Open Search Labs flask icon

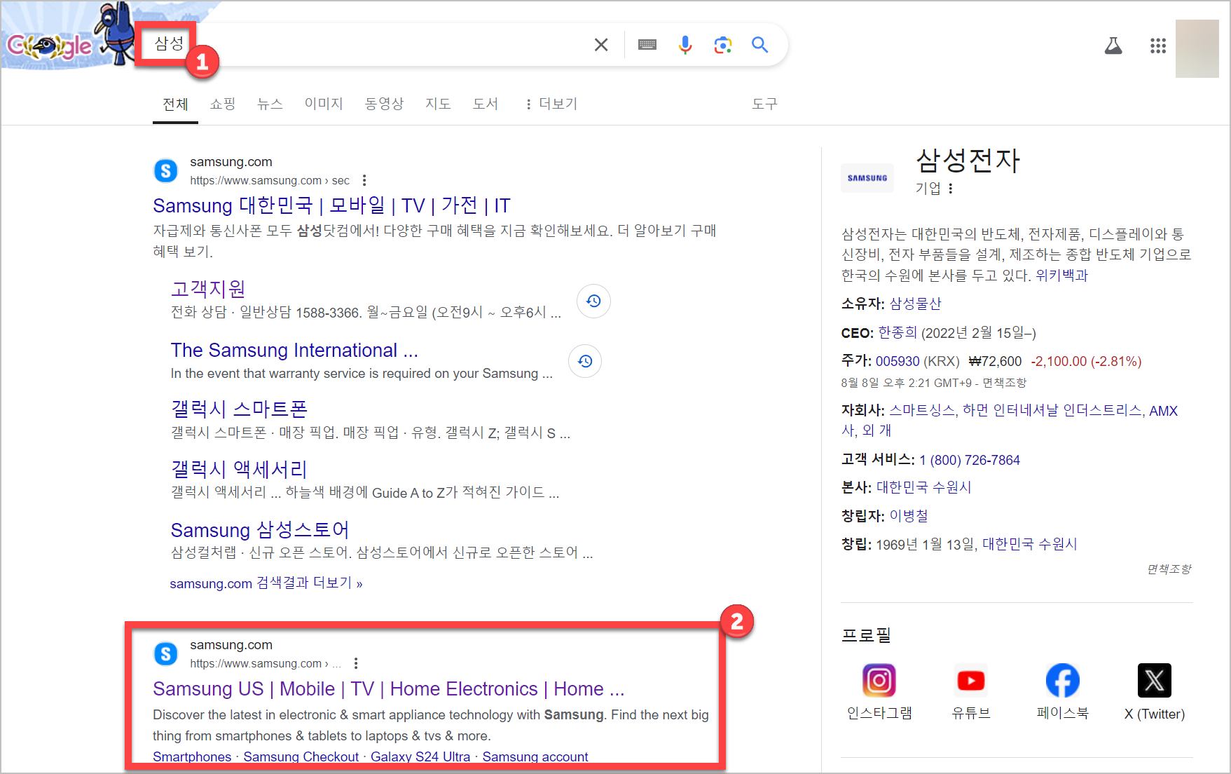(x=1113, y=46)
